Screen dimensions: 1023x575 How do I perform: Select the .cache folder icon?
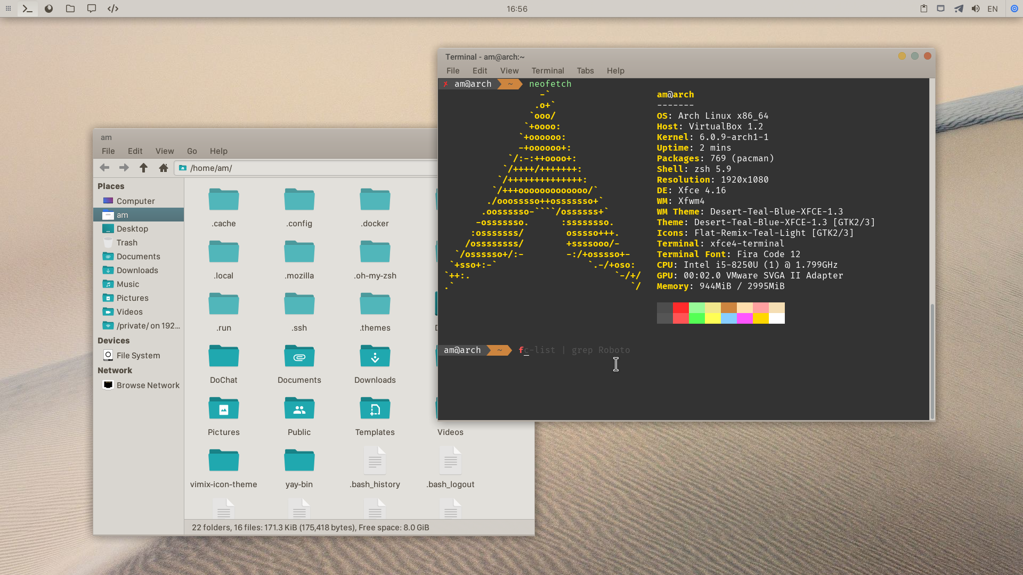pos(224,200)
